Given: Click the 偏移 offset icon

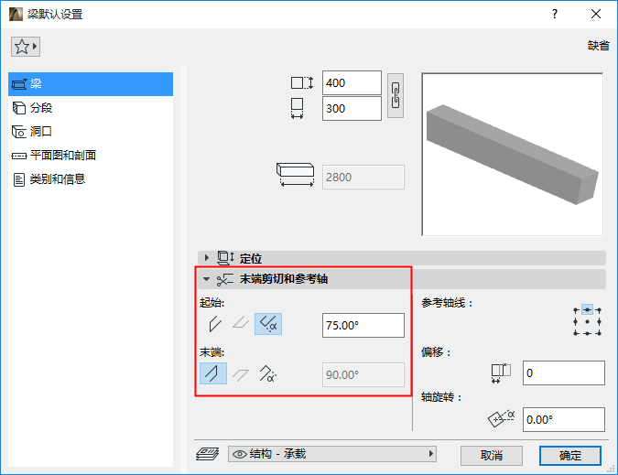Looking at the screenshot, I should click(x=501, y=373).
